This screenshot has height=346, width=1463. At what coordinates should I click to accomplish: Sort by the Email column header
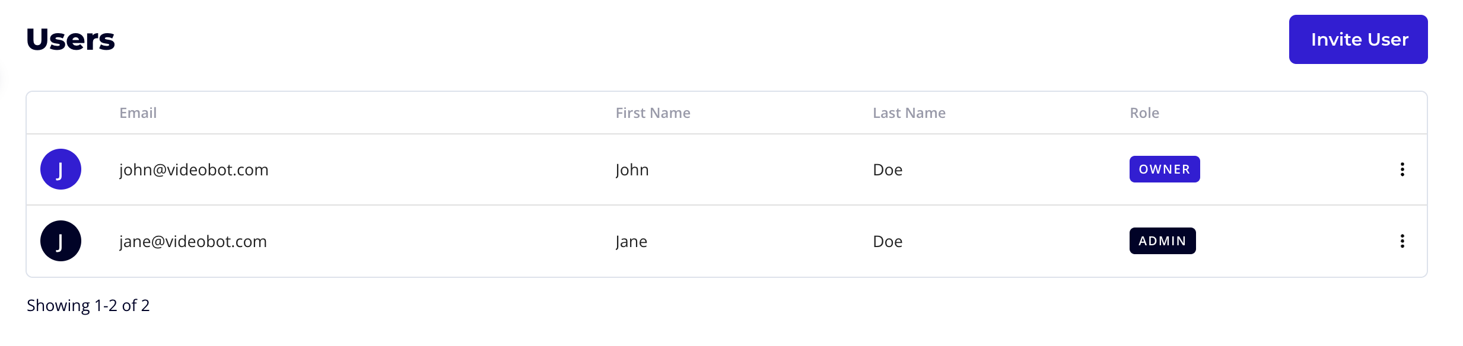coord(138,113)
